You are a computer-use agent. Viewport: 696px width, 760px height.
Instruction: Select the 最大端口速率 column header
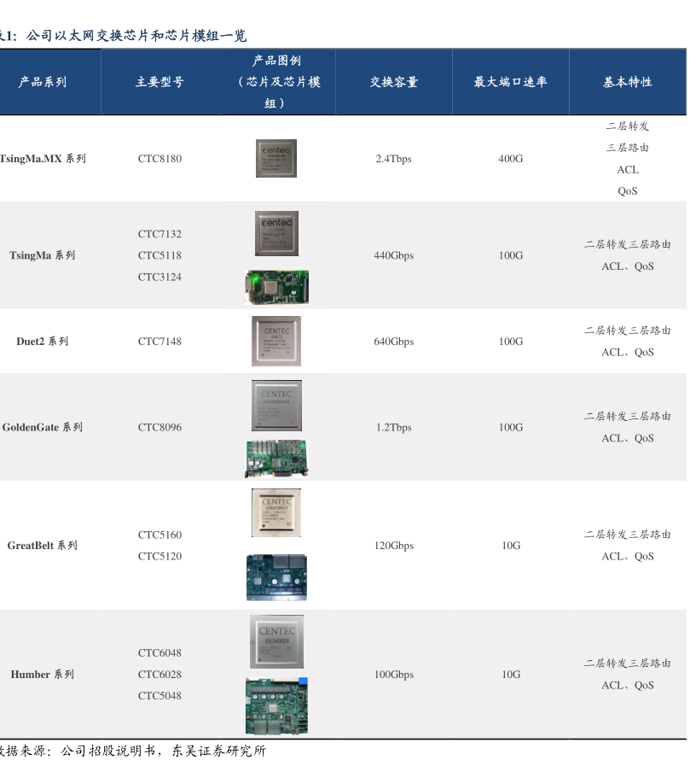coord(511,82)
